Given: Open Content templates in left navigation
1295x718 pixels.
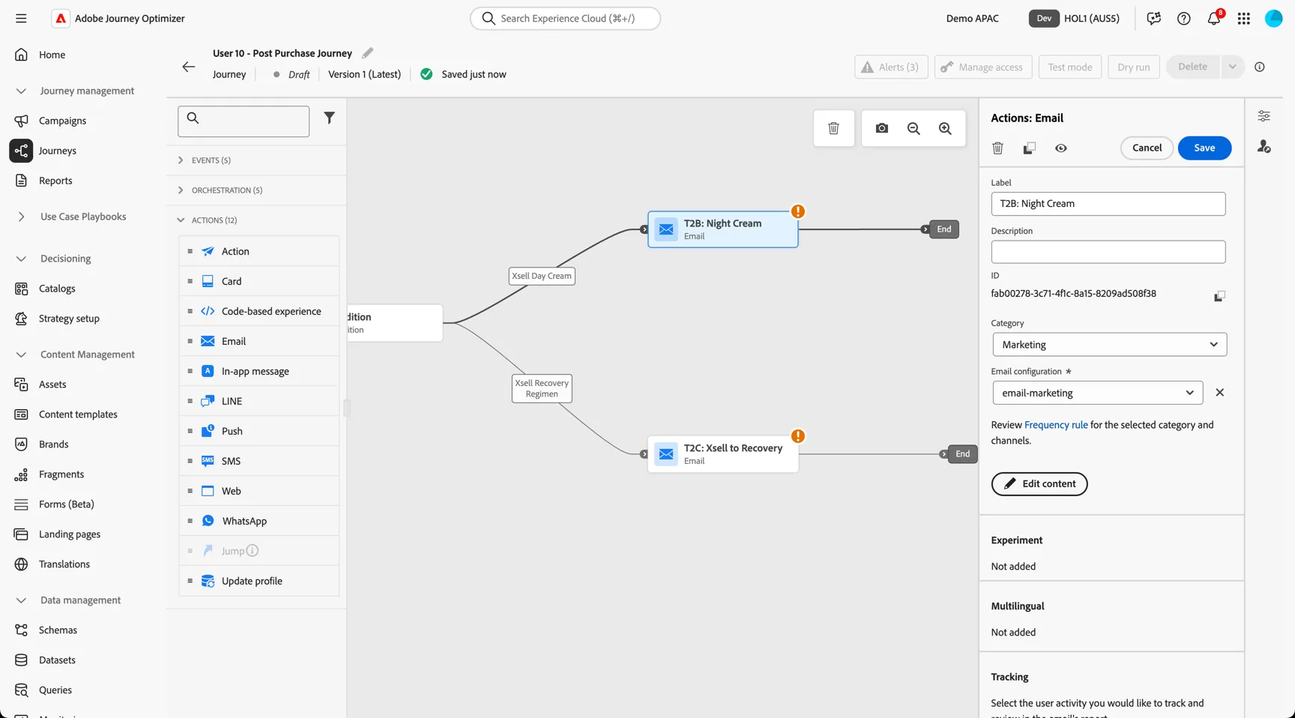Looking at the screenshot, I should (78, 414).
